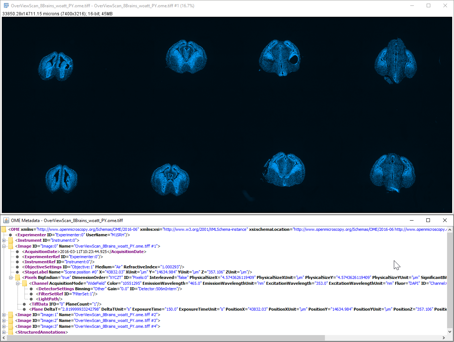Viewport: 454px width, 342px height.
Task: Click the Pixels folder icon
Action: (x=18, y=278)
